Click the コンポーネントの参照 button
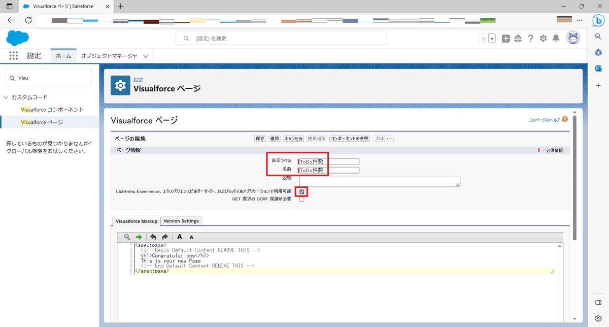Image resolution: width=609 pixels, height=327 pixels. (x=350, y=139)
